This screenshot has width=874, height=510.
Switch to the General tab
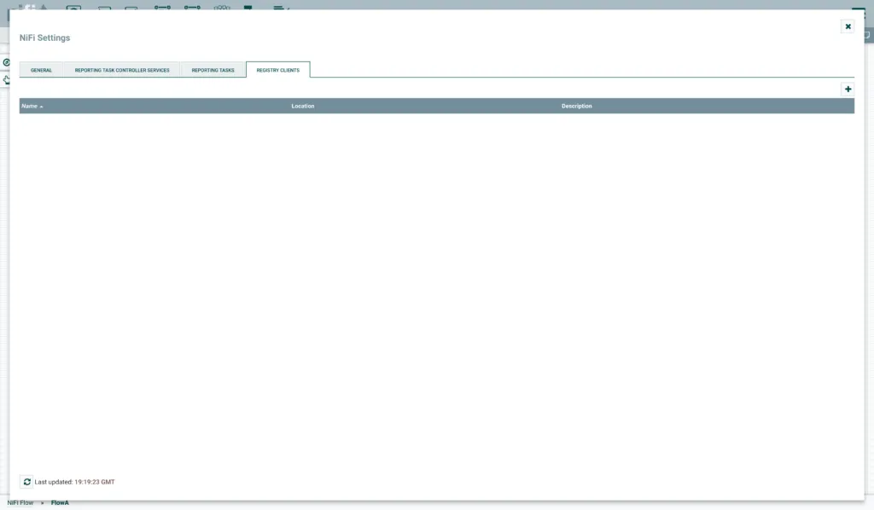pos(41,70)
